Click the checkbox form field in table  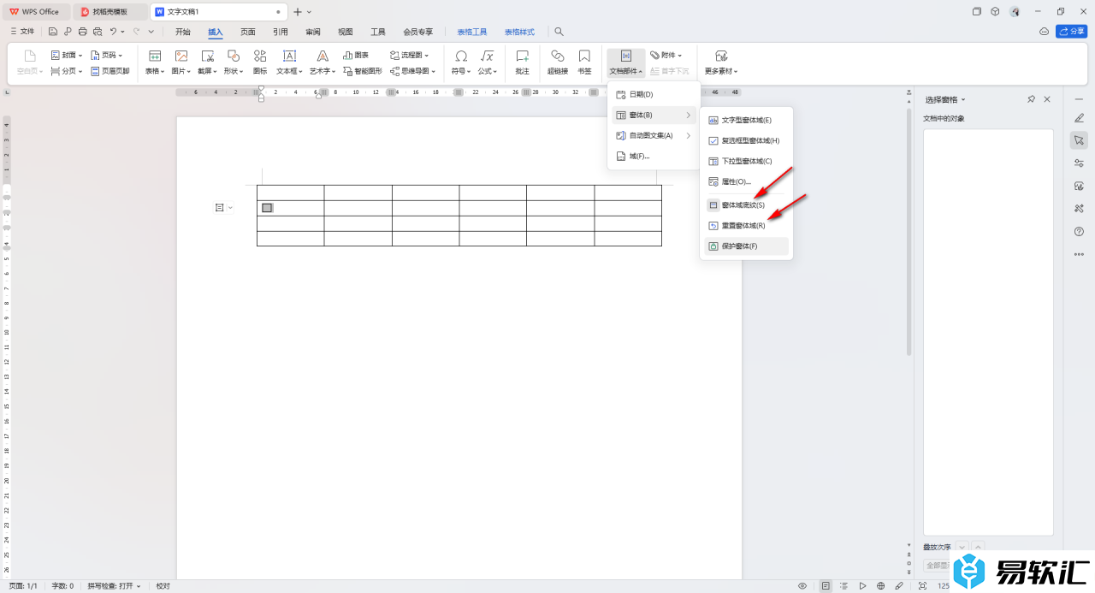pos(267,208)
